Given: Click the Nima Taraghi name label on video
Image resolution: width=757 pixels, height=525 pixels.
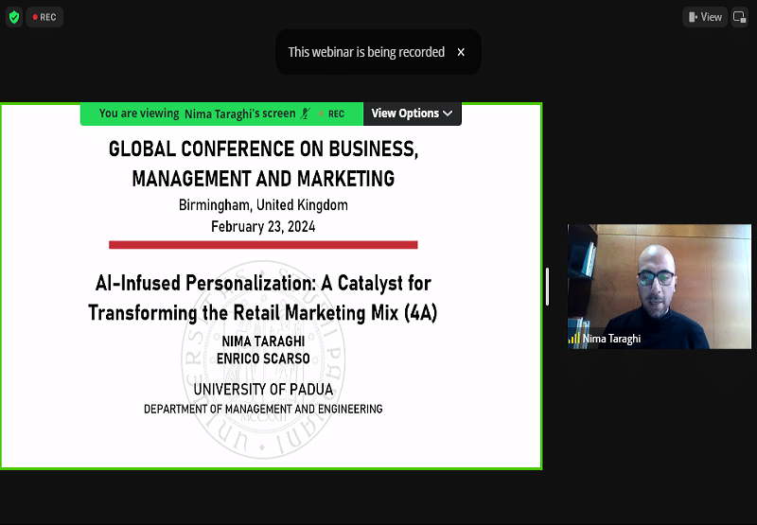Looking at the screenshot, I should (611, 339).
